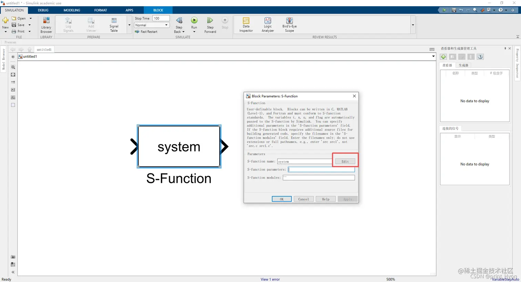Select the Image annotation icon
Screen dimensions: 521x282
[x=13, y=97]
